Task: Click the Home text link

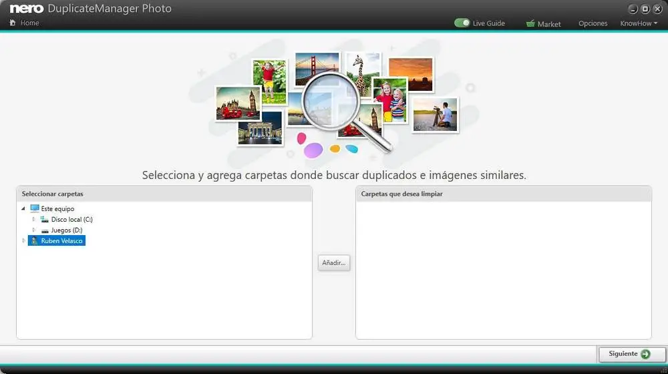Action: [x=29, y=23]
